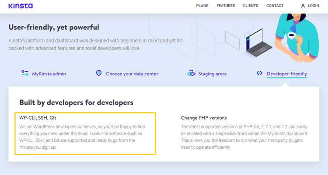Switch to Choose your data center tab
This screenshot has height=175, width=328.
click(132, 73)
